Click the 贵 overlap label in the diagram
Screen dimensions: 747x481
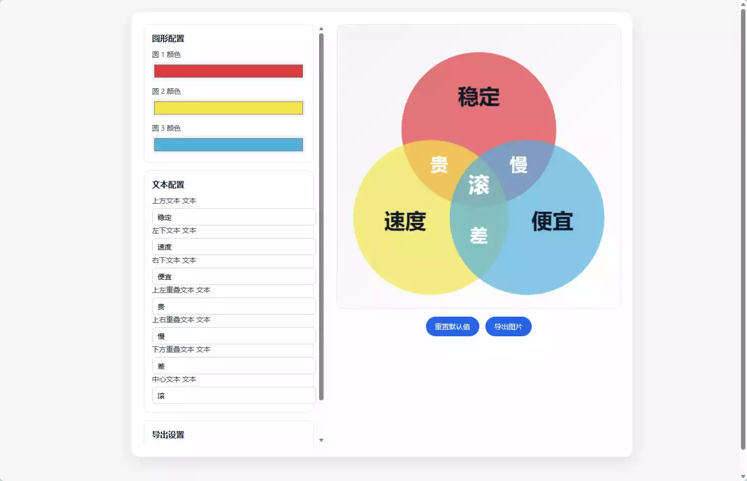439,165
